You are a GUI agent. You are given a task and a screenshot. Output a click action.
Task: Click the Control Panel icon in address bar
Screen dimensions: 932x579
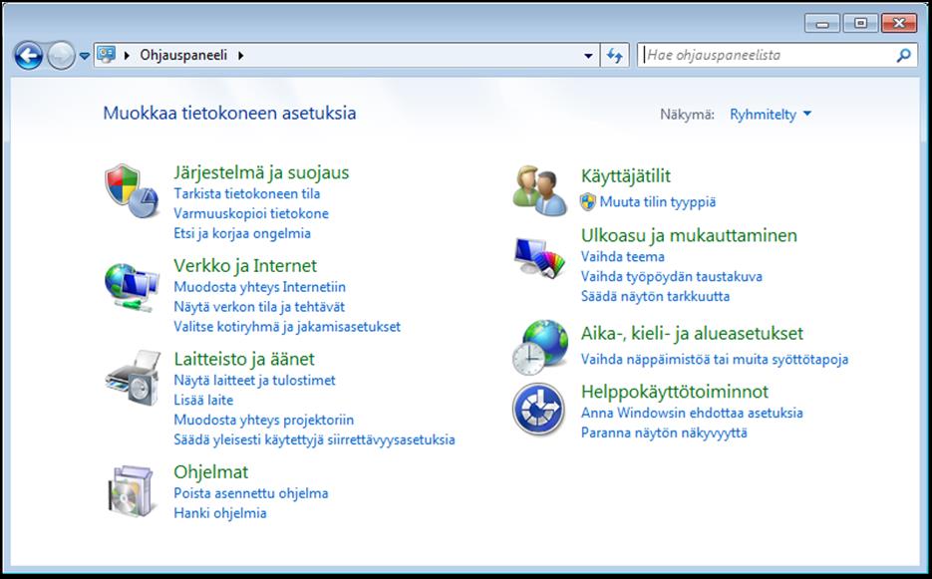click(106, 55)
